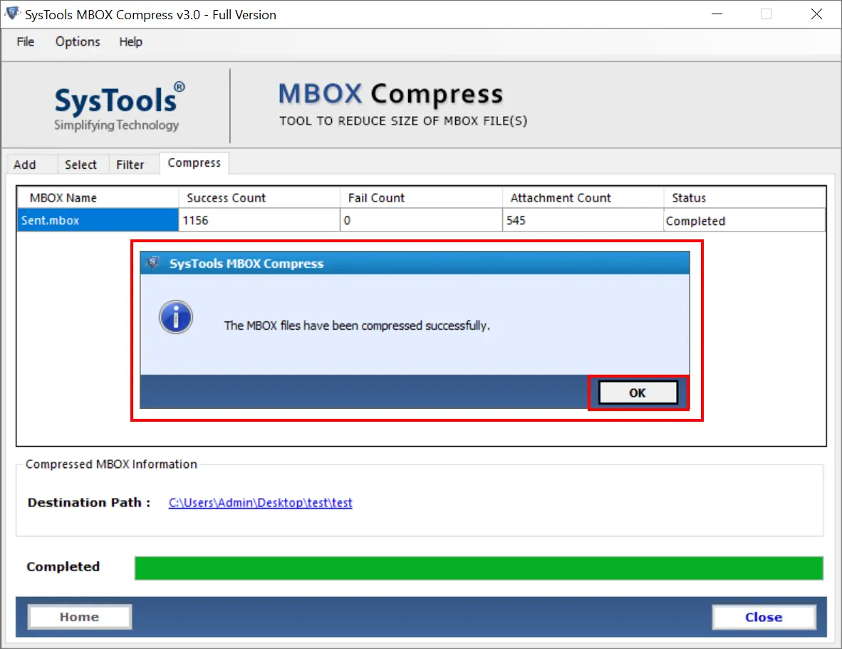Viewport: 842px width, 649px height.
Task: Click the info icon in the dialog
Action: coord(176,317)
